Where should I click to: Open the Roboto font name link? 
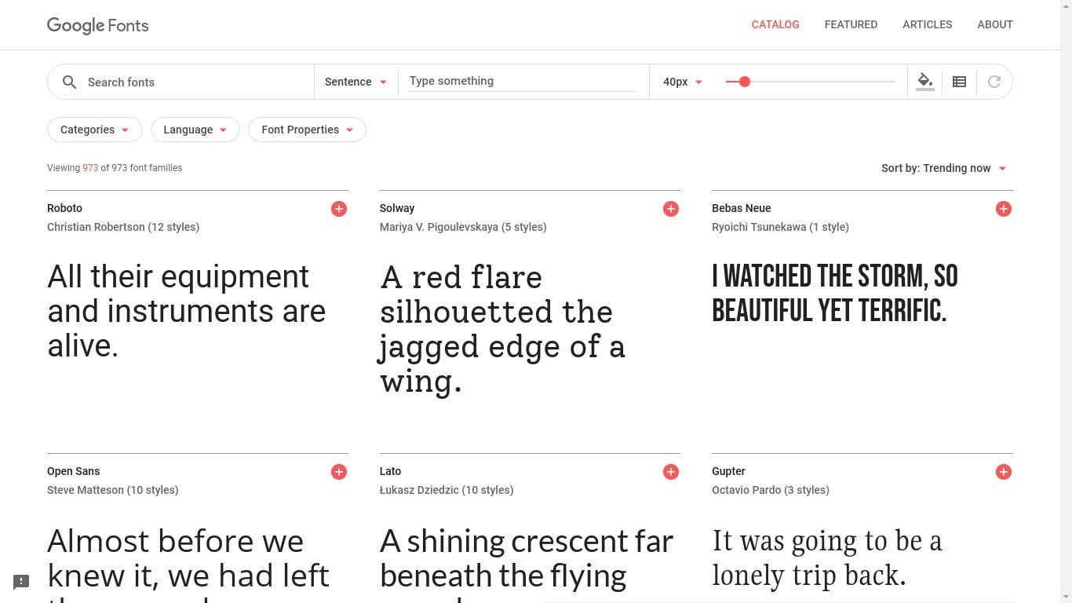[64, 208]
